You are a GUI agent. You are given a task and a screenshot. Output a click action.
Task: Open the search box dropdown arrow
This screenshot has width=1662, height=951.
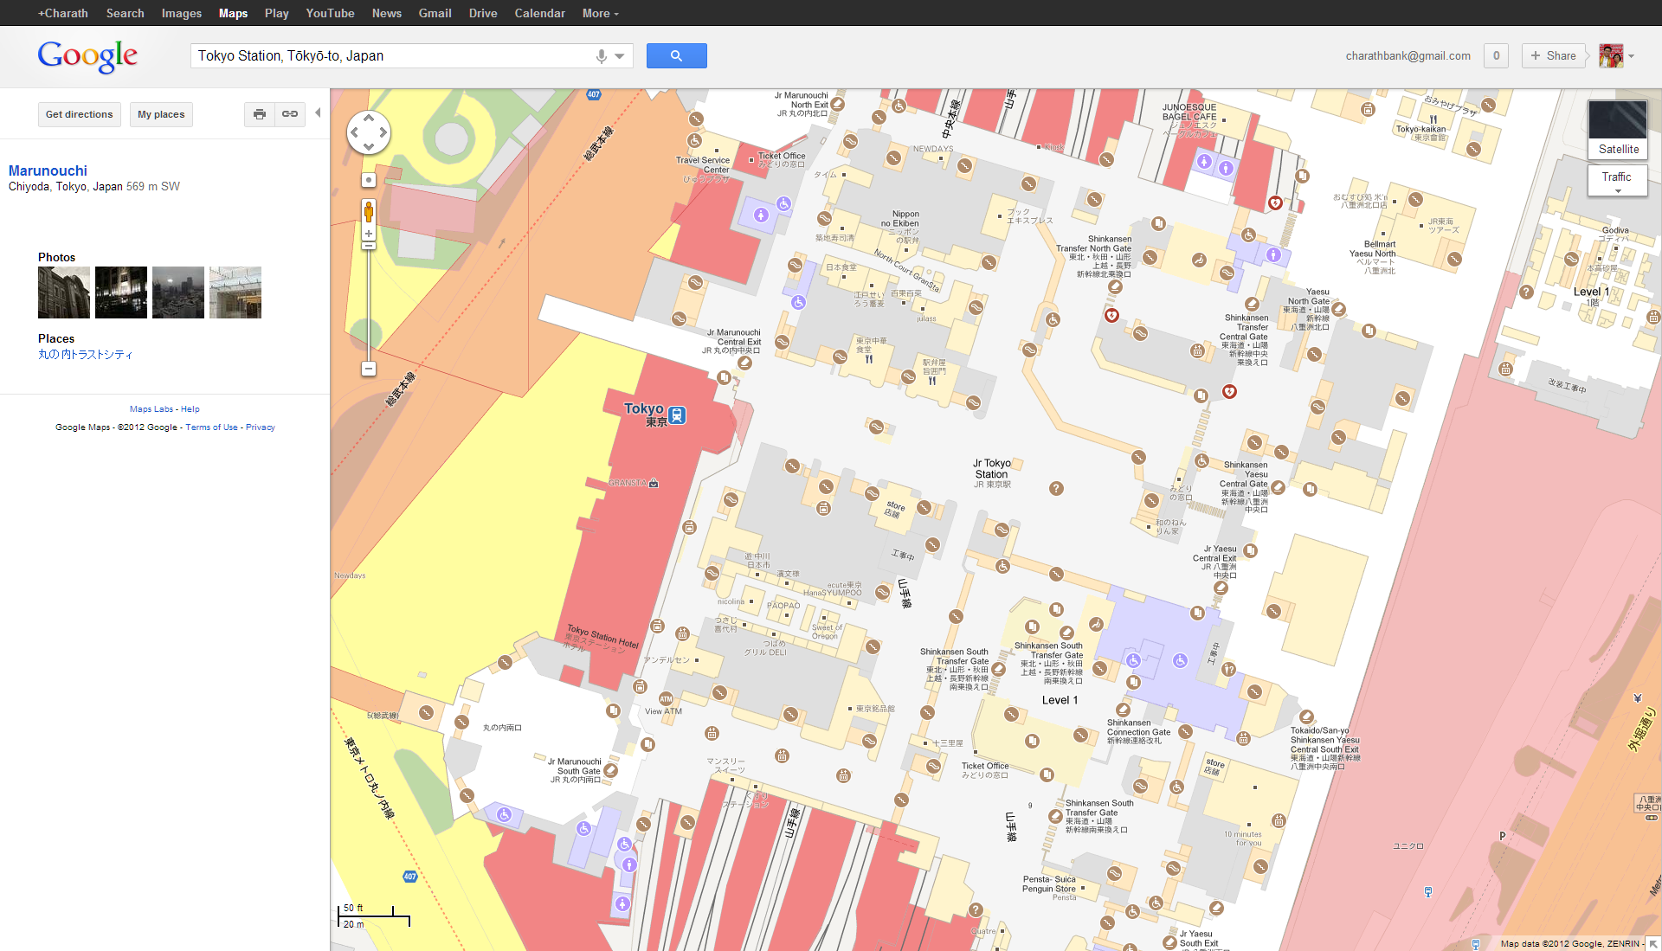coord(620,56)
